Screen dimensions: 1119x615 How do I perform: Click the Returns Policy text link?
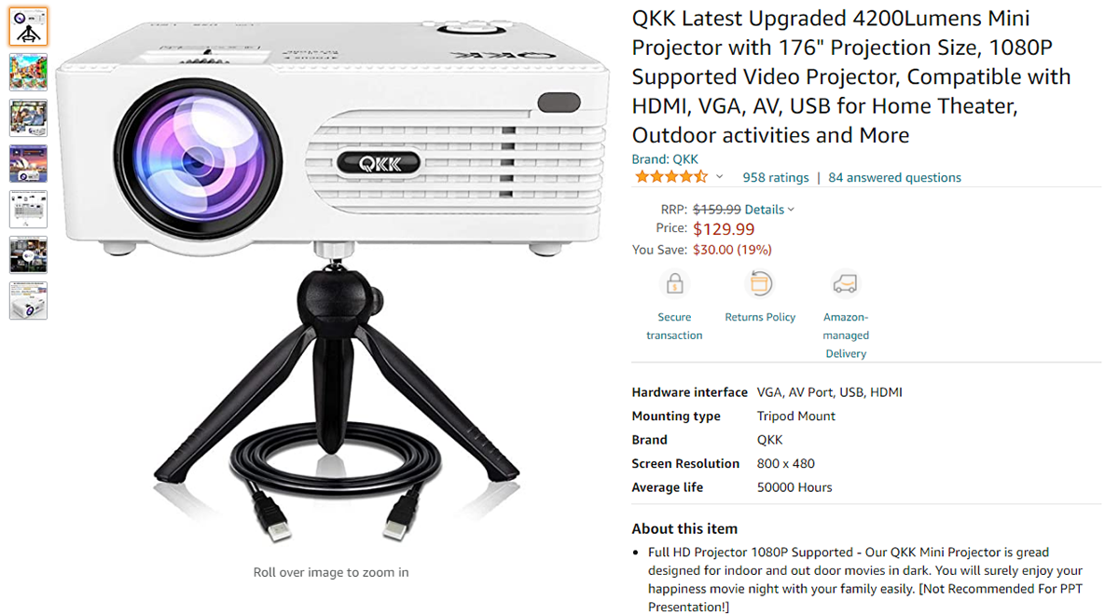click(x=760, y=317)
